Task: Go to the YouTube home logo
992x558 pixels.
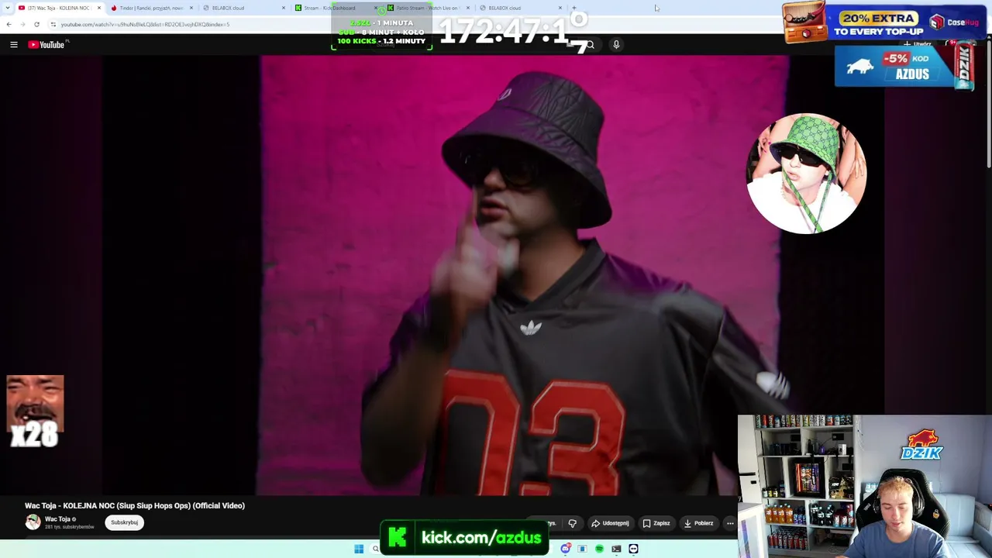Action: coord(46,45)
